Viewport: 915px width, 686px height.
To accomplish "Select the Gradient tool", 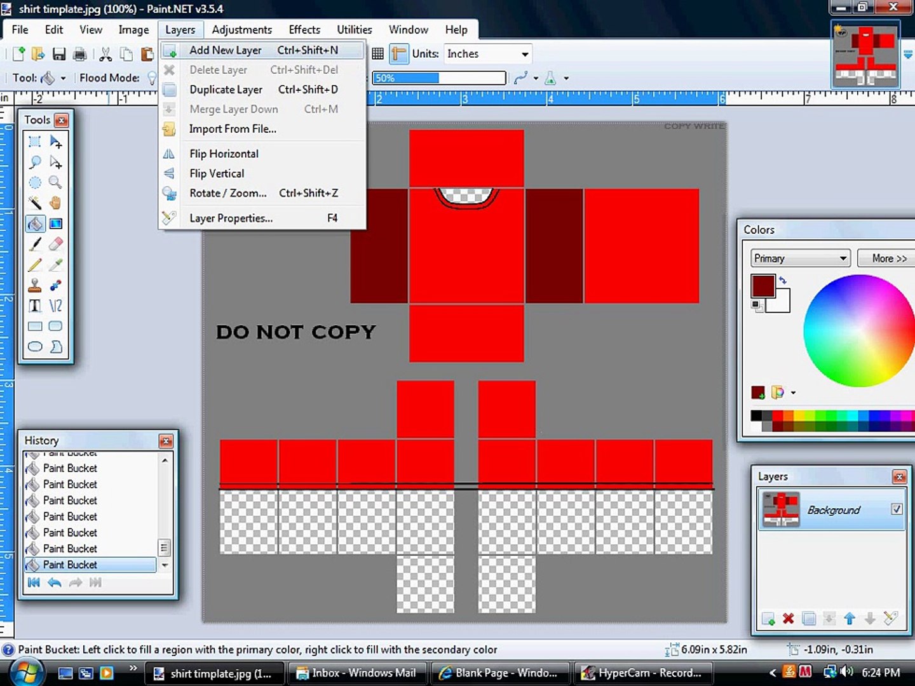I will (56, 224).
